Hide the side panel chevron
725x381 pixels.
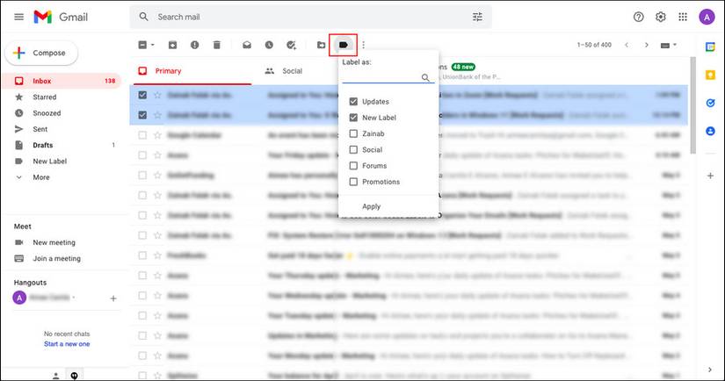coord(710,370)
